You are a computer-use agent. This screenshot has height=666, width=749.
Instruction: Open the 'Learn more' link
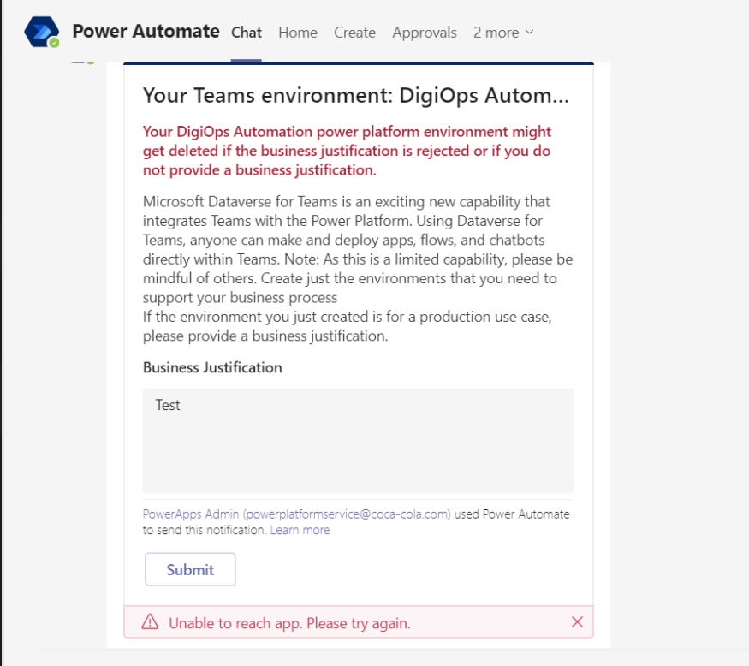coord(300,530)
